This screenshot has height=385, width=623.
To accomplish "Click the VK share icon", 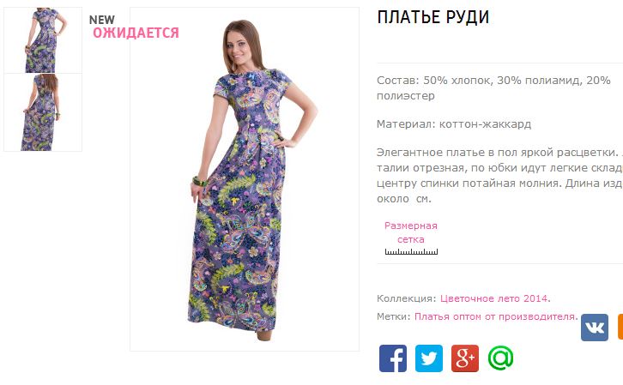I will (x=595, y=328).
